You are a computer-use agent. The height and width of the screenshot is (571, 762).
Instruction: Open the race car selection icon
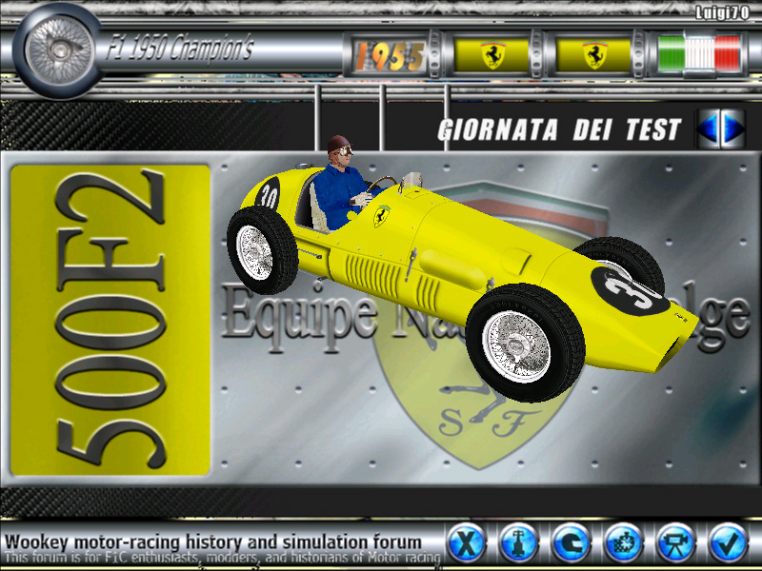point(518,542)
